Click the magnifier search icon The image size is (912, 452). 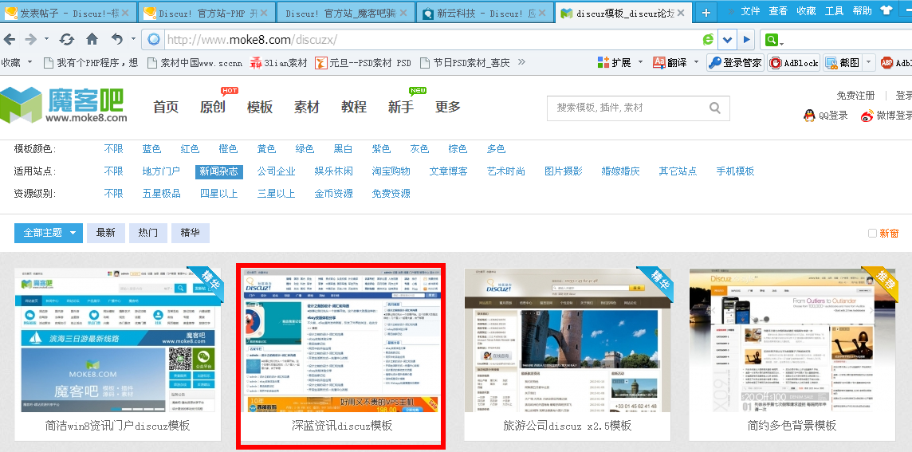[x=715, y=108]
